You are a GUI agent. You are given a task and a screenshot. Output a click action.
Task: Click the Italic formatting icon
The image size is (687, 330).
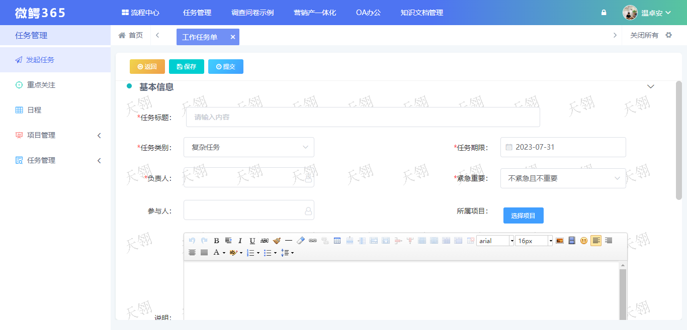tap(240, 241)
